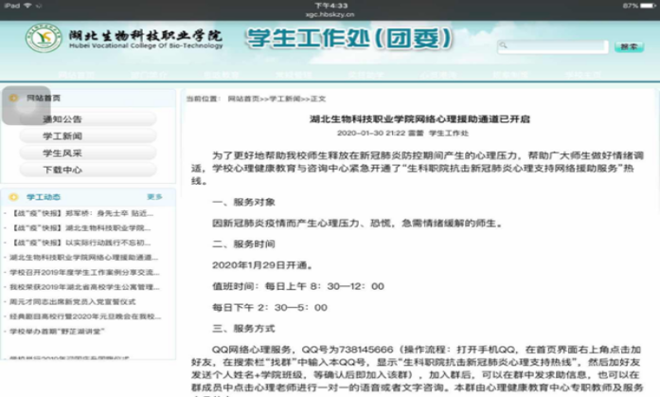Click the article source 学生工作处
Screen dimensions: 660x397
click(448, 133)
